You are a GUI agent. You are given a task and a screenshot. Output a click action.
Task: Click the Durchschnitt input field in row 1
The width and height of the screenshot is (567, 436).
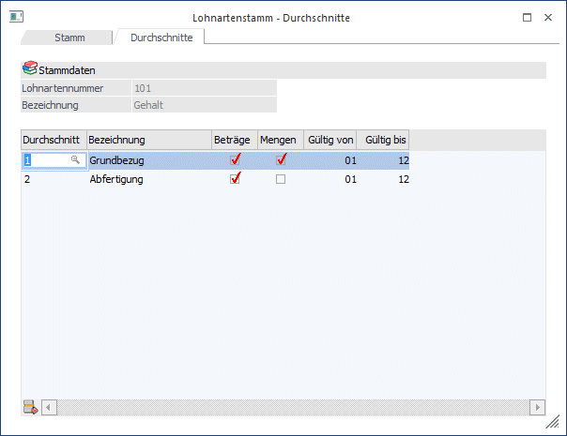pyautogui.click(x=45, y=160)
